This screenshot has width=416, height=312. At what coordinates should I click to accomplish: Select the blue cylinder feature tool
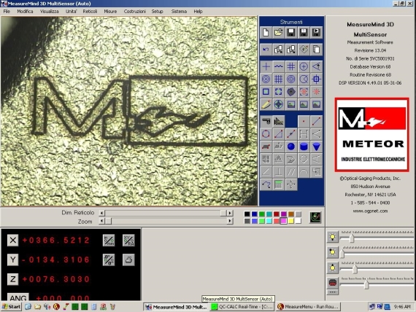(304, 147)
